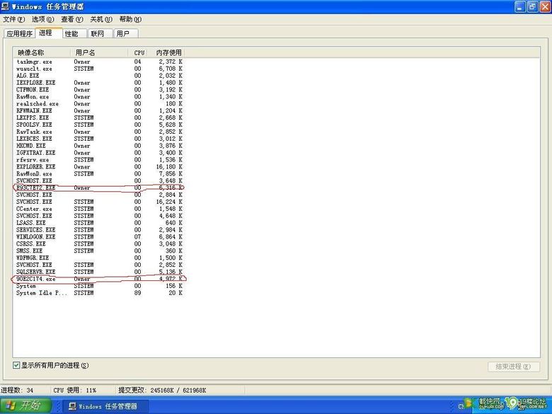Select the CCenter.exe process row

[99, 209]
